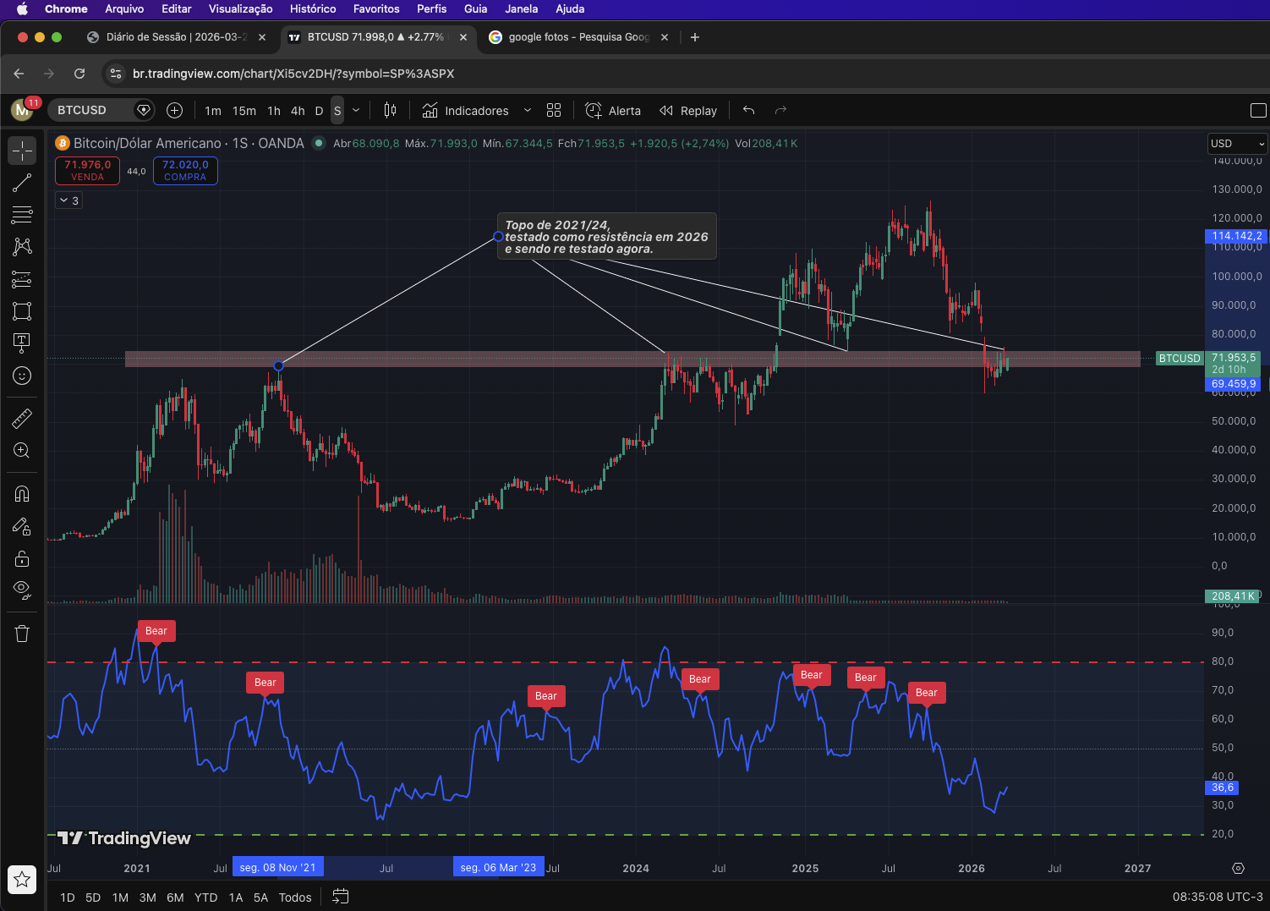The width and height of the screenshot is (1270, 911).
Task: Select the text annotation tool
Action: pos(22,342)
